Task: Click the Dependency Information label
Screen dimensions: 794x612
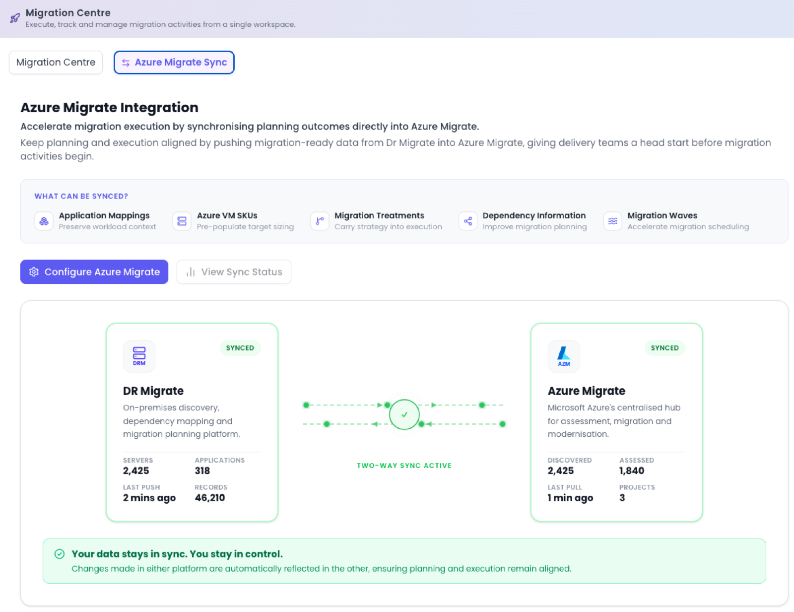Action: point(534,215)
